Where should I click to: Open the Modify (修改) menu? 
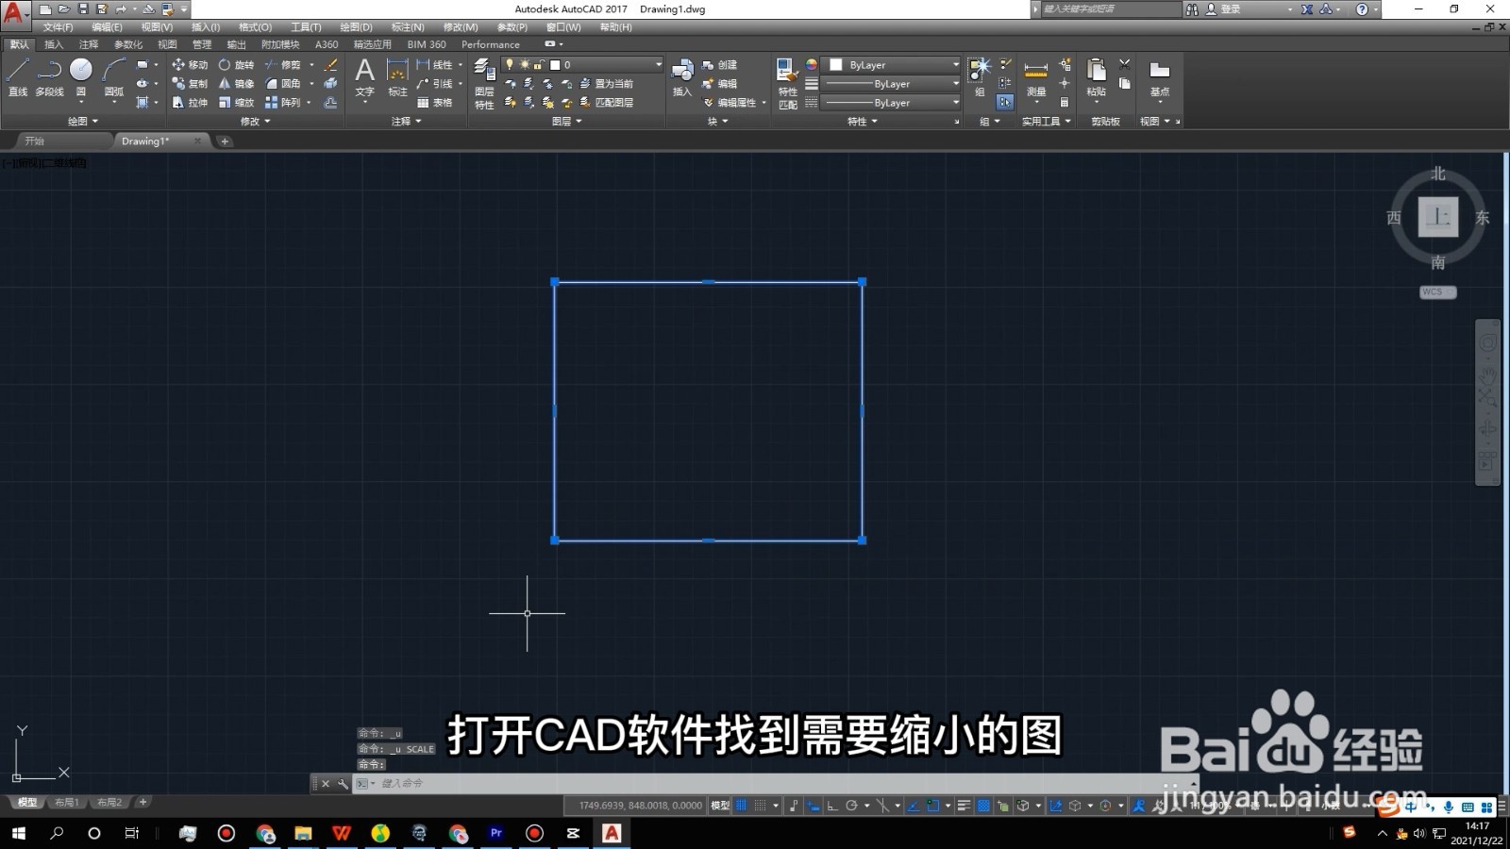pos(461,27)
